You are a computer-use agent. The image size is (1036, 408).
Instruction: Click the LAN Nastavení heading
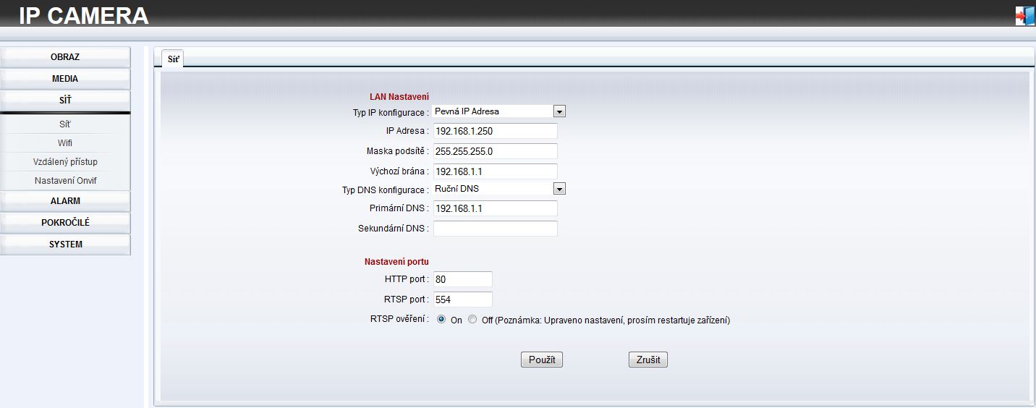tap(399, 97)
